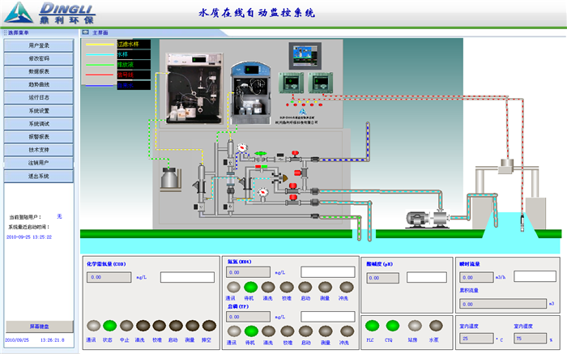Go to 系统设置 in the side menu
The image size is (567, 354).
40,110
